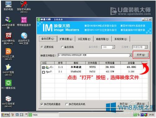This screenshot has height=118, width=156.
Task: Select the 备份系统 radio button
Action: pyautogui.click(x=62, y=47)
